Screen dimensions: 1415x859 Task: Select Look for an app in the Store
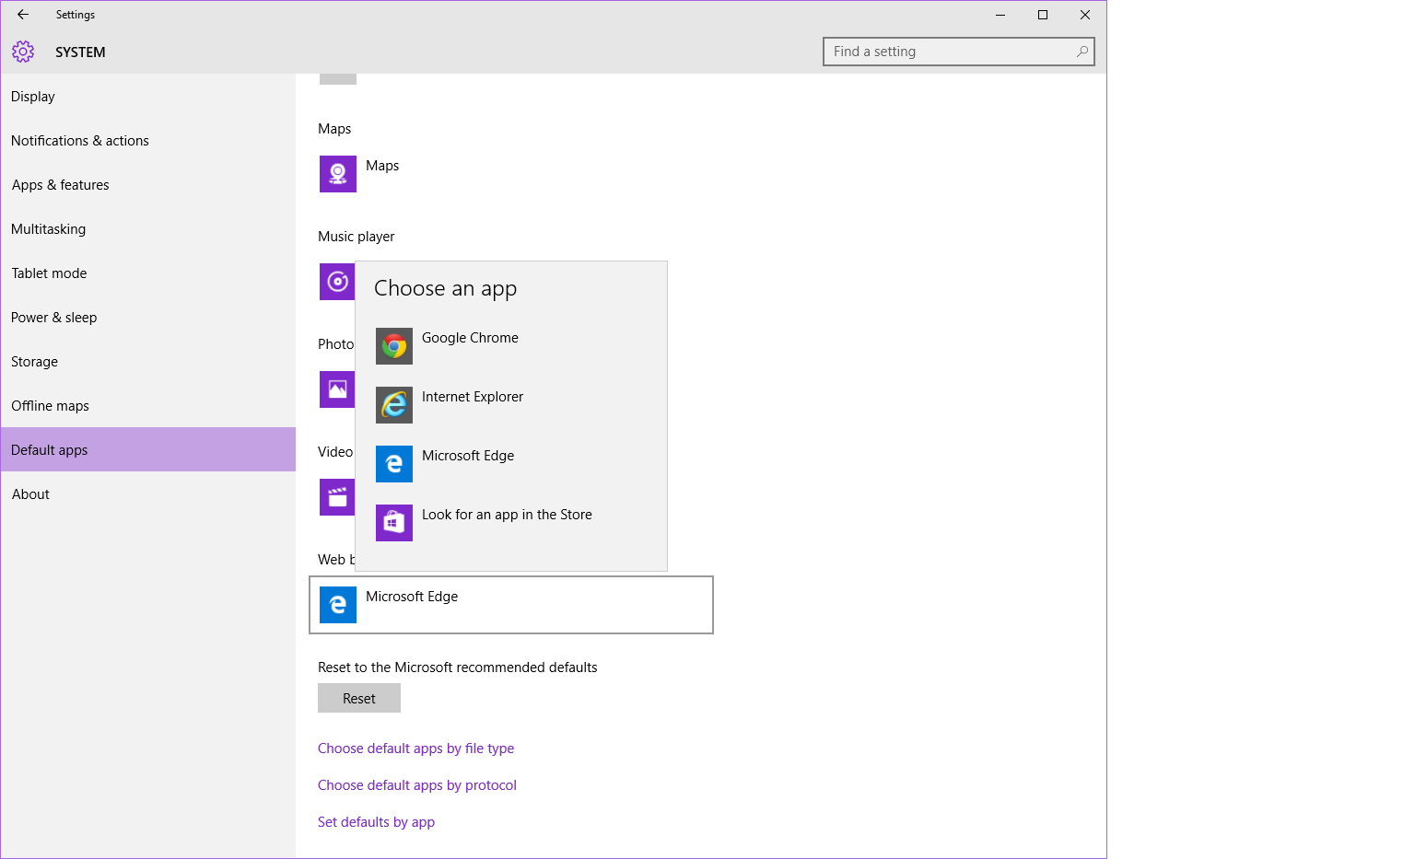point(511,523)
